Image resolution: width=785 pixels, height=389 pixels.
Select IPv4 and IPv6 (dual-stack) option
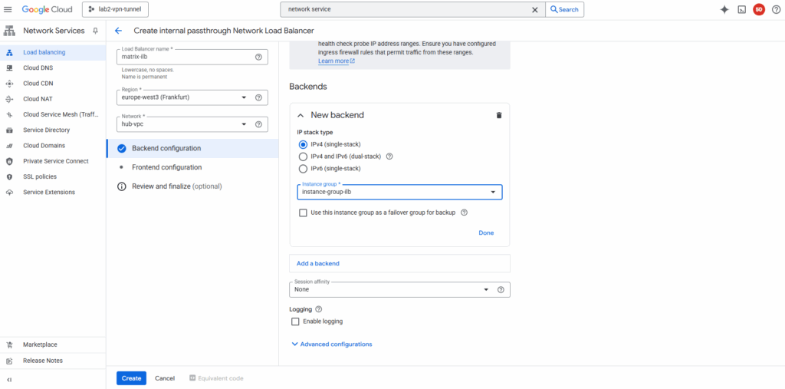click(303, 157)
